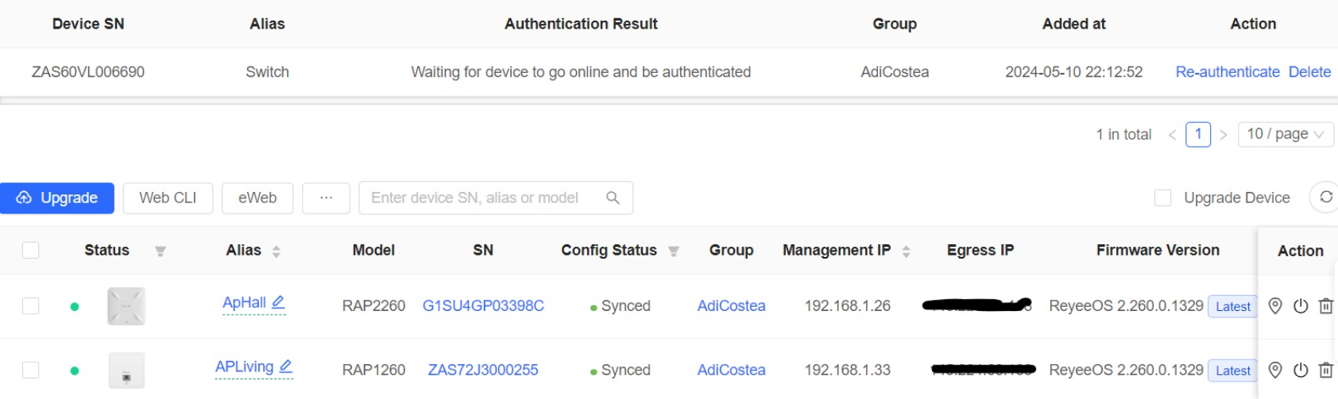Select the ApHall row checkbox

[x=31, y=306]
